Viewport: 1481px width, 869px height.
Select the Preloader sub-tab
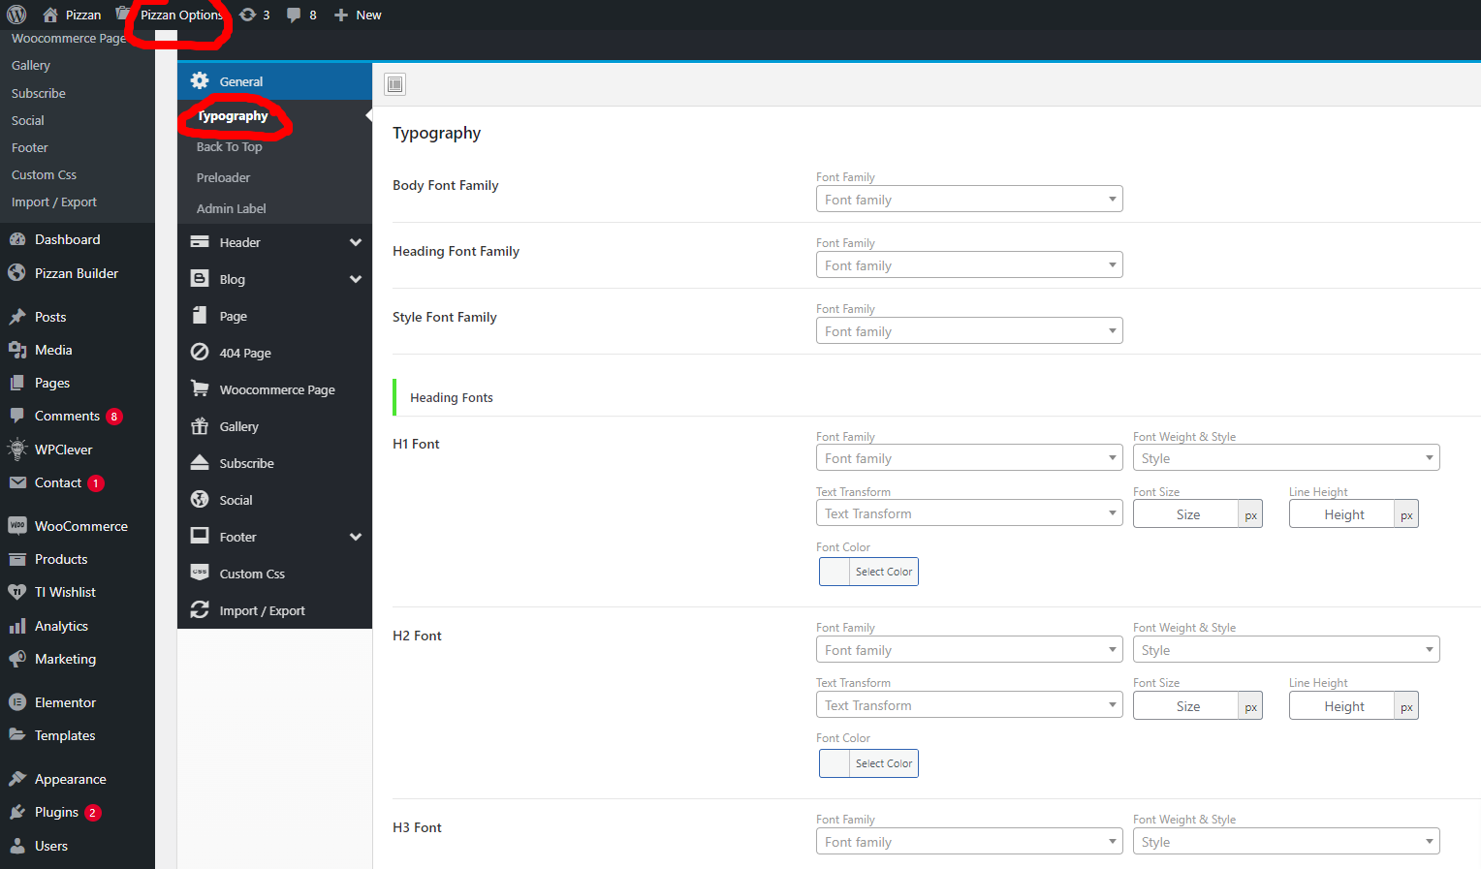tap(224, 177)
